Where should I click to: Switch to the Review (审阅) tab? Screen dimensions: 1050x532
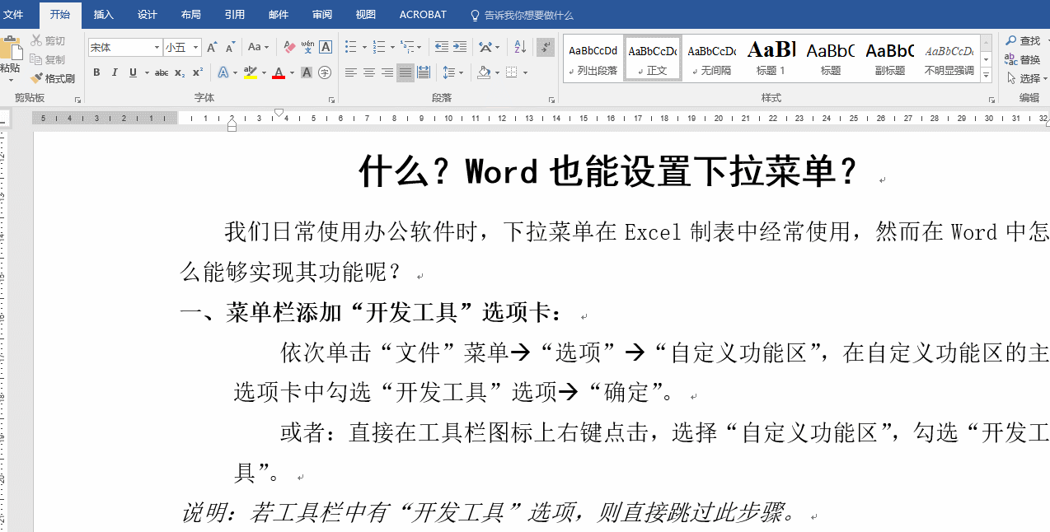tap(322, 15)
